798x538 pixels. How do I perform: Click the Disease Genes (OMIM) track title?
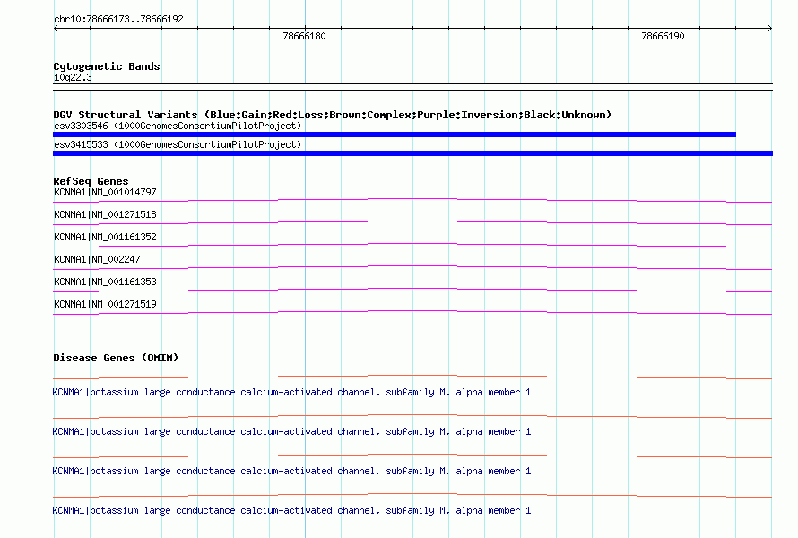[116, 358]
